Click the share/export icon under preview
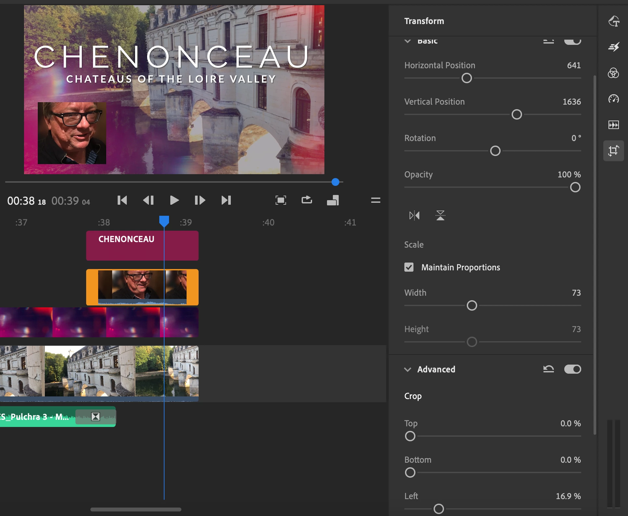This screenshot has width=628, height=516. [307, 200]
